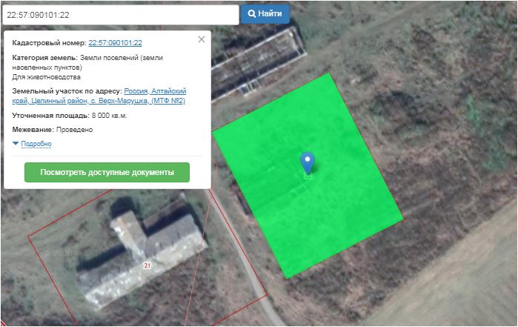
Task: Close the cadastral info popup
Action: 202,39
